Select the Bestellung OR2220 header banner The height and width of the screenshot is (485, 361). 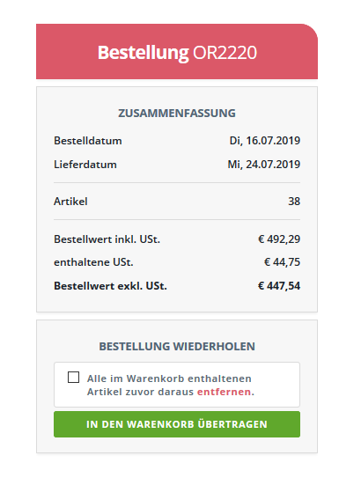click(177, 51)
